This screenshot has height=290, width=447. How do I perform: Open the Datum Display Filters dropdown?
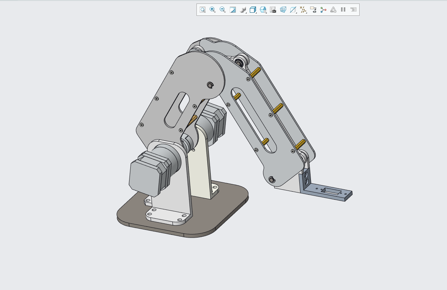point(303,10)
